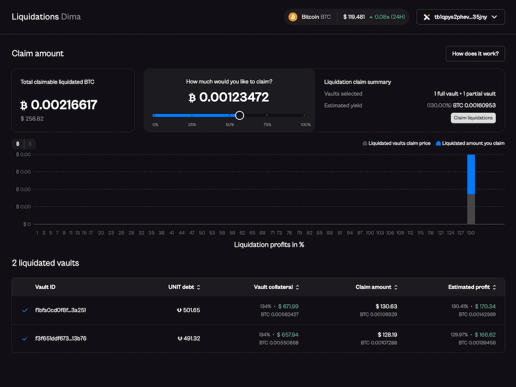
Task: Click the sort arrows next to UNIT debt
Action: tap(199, 287)
